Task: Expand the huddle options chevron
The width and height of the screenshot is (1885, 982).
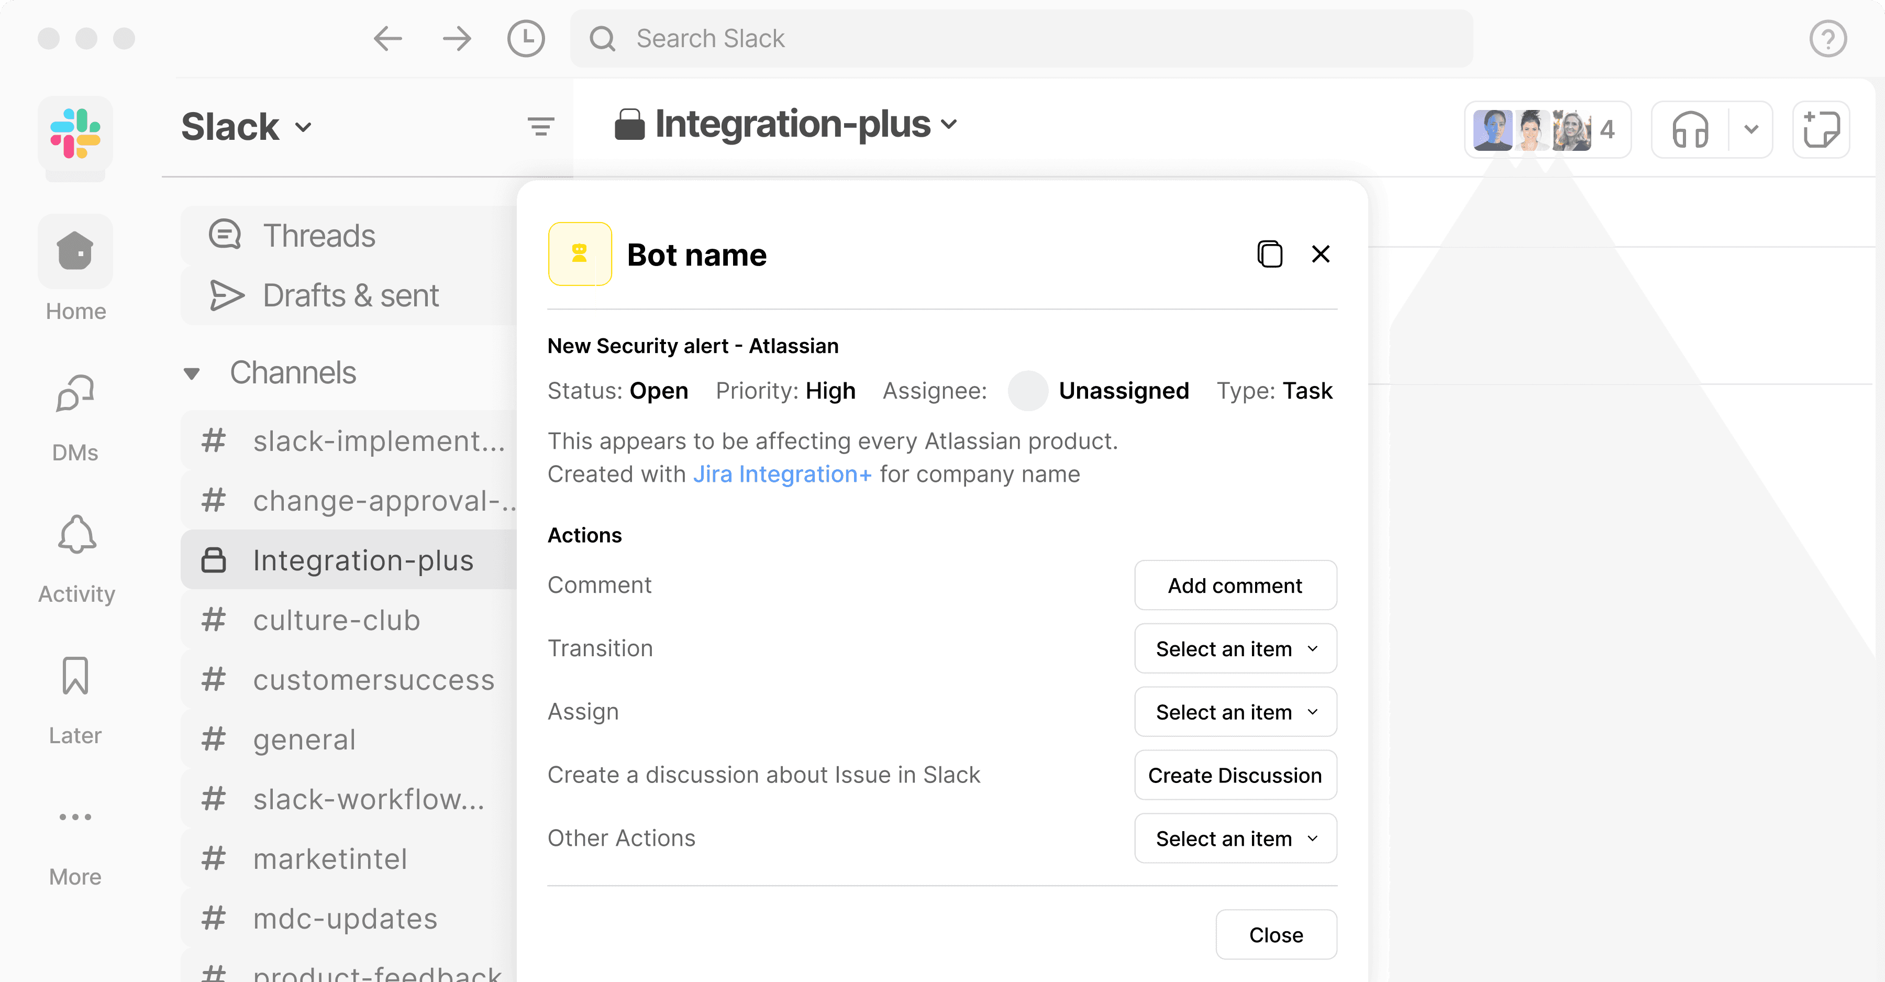Action: click(x=1750, y=129)
